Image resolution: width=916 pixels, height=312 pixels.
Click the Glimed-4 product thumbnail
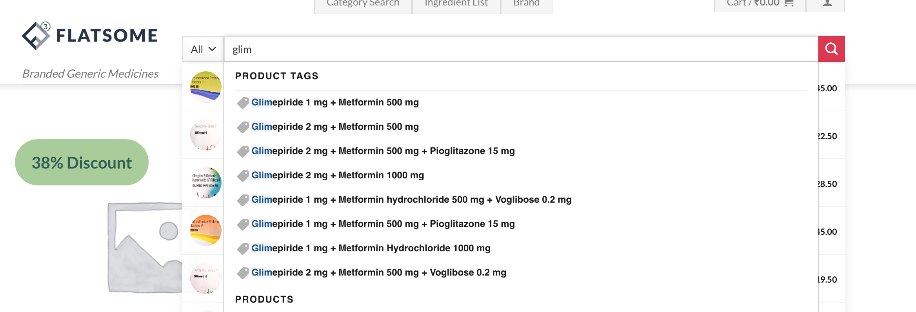coord(205,134)
